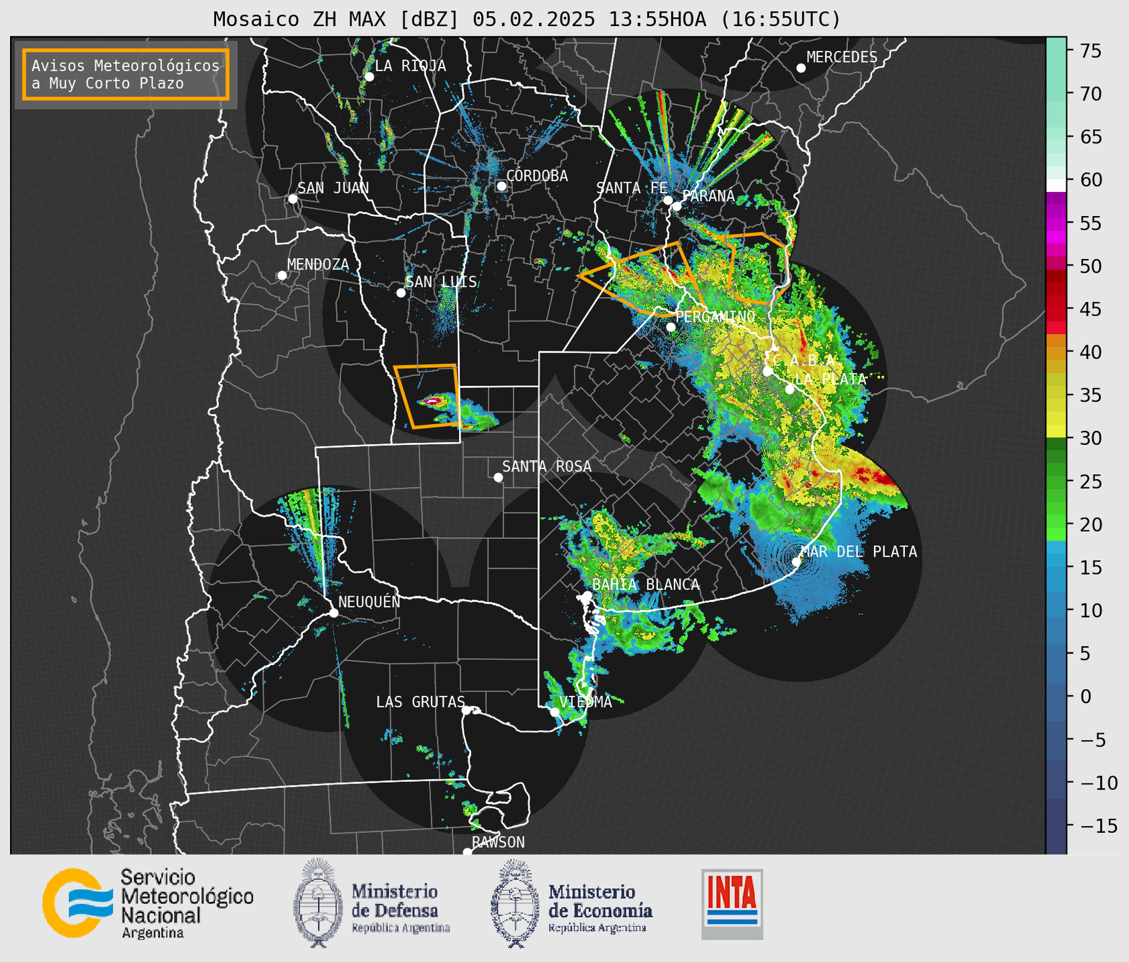
Task: Click the white dot marking Neuquén
Action: (x=333, y=613)
